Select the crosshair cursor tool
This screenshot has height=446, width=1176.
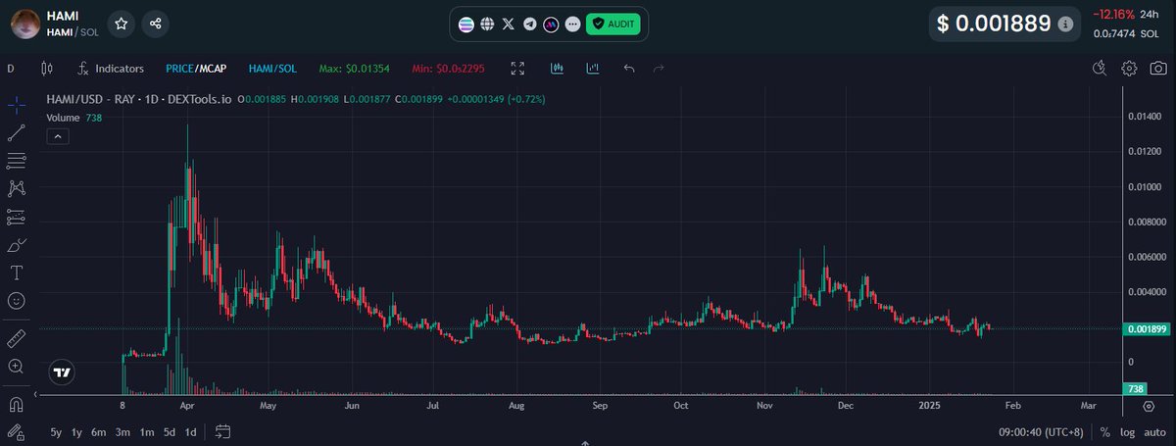(16, 104)
